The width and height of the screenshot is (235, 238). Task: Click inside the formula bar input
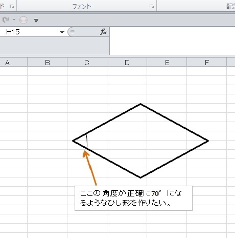[x=172, y=41]
